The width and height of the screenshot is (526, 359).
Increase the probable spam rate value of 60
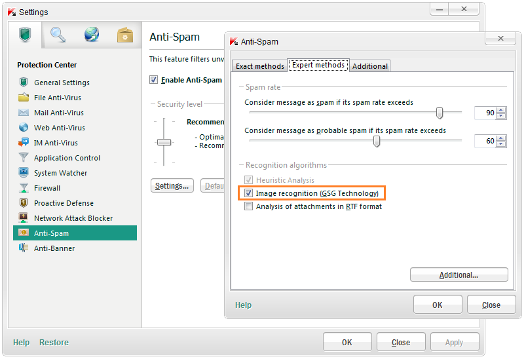coord(501,138)
